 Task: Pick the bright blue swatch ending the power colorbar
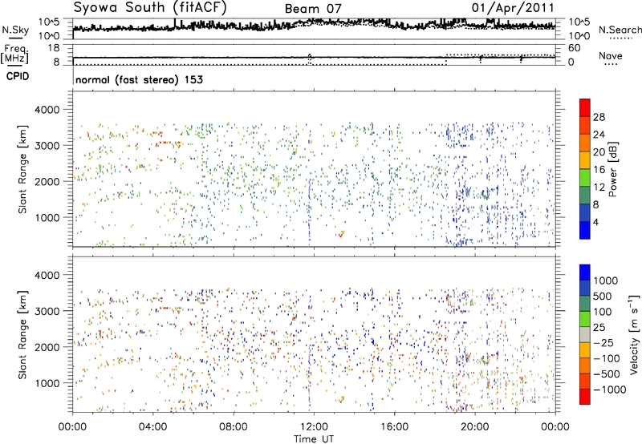[585, 230]
